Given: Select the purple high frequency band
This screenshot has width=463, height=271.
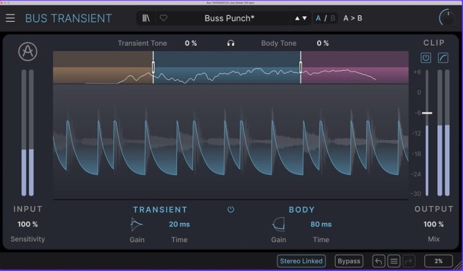Looking at the screenshot, I should click(355, 67).
